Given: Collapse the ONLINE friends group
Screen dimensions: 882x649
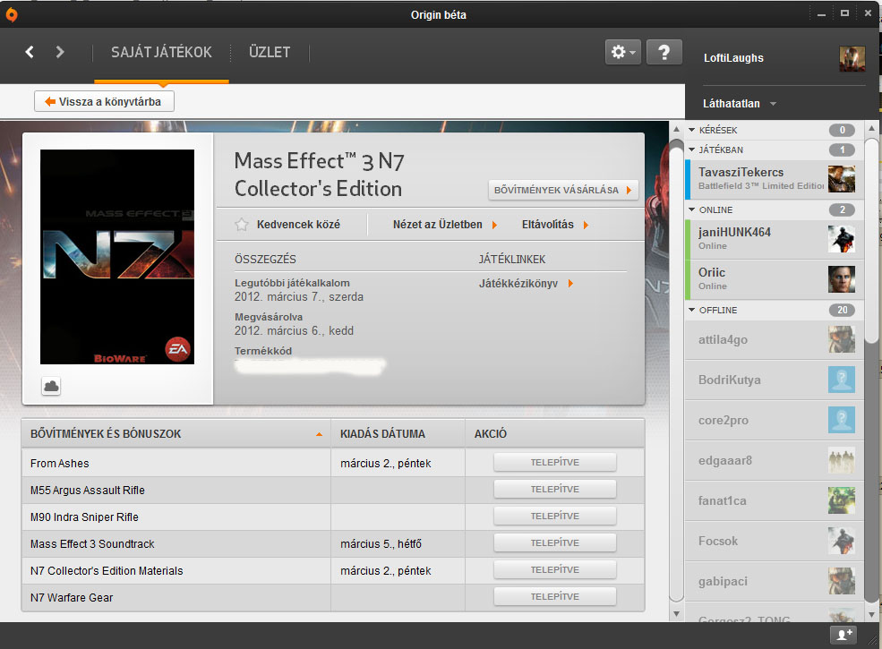Looking at the screenshot, I should click(x=691, y=209).
